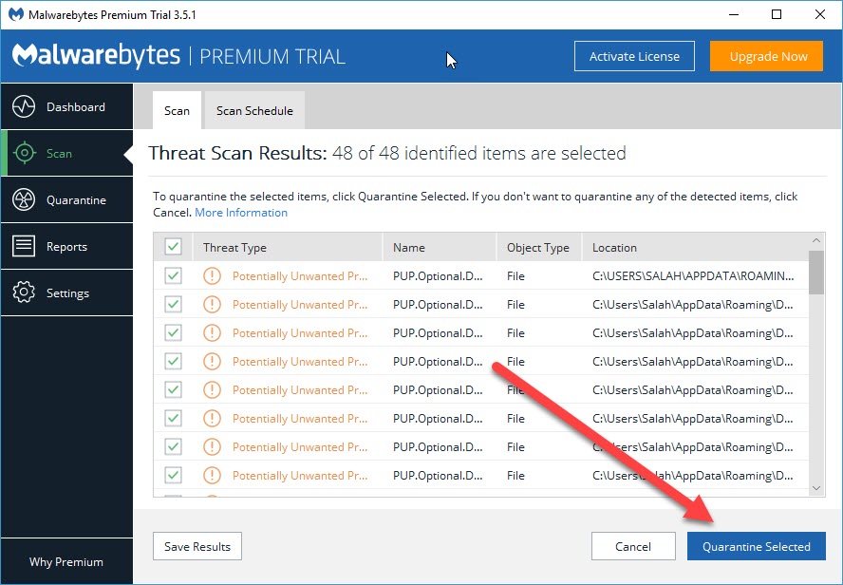Switch to the Scan Schedule tab
The width and height of the screenshot is (843, 585).
click(254, 110)
